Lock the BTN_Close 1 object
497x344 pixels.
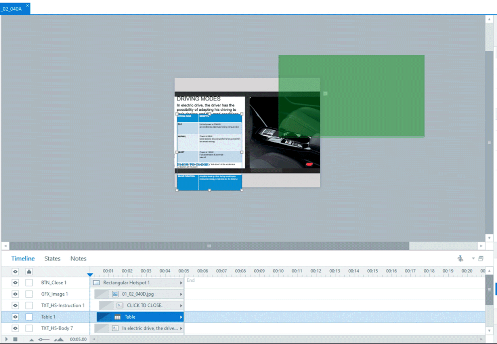click(x=29, y=282)
